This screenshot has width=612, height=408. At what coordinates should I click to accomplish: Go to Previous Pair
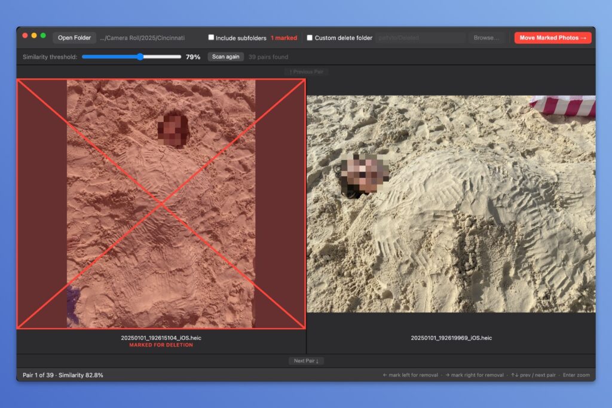[306, 72]
